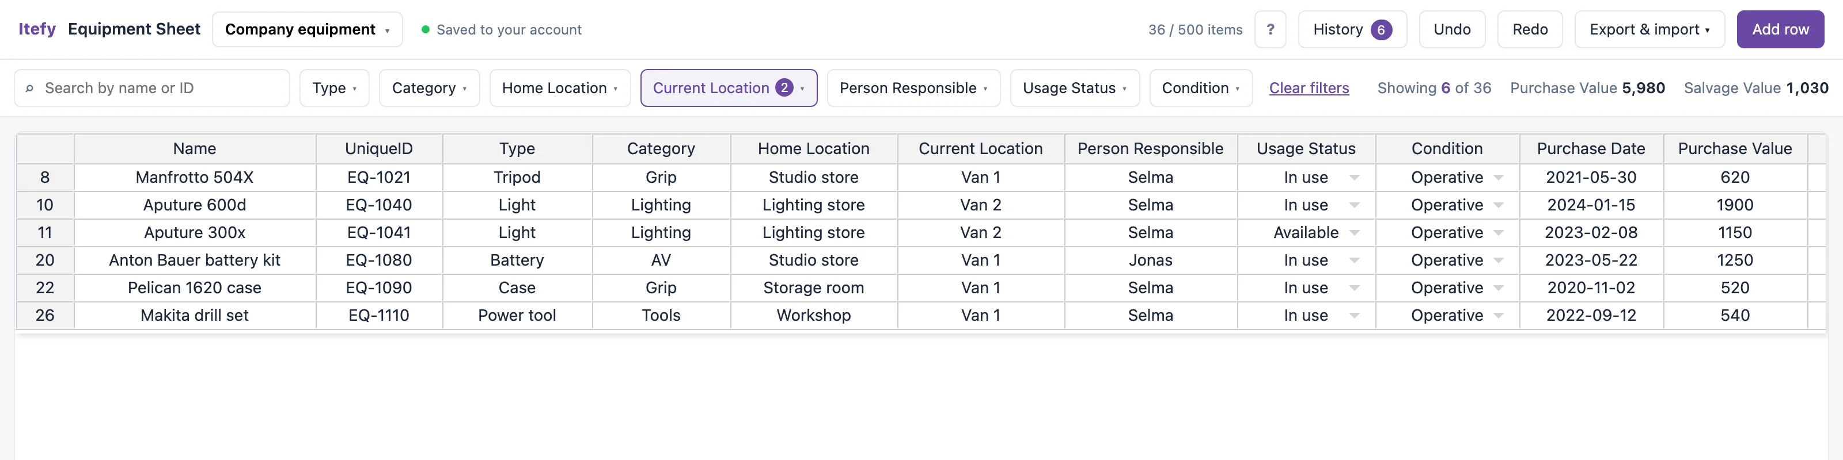Click the Jonas person responsible cell

(x=1151, y=260)
